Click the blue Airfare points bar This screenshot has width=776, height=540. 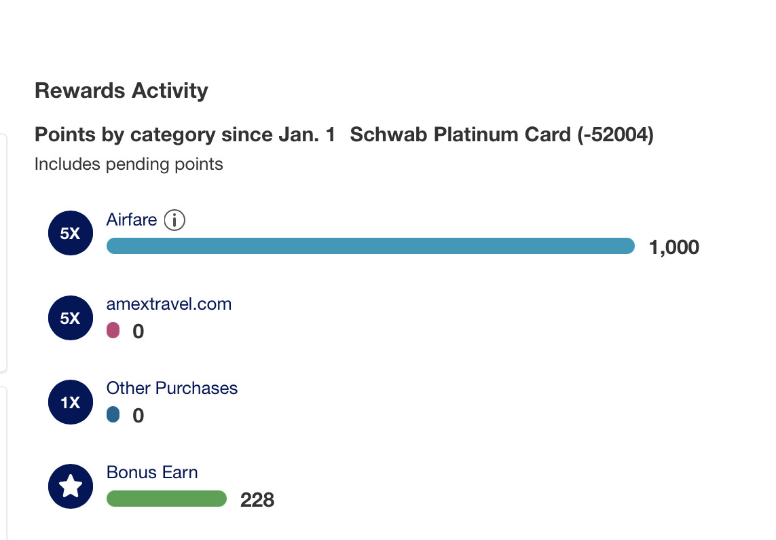click(371, 246)
